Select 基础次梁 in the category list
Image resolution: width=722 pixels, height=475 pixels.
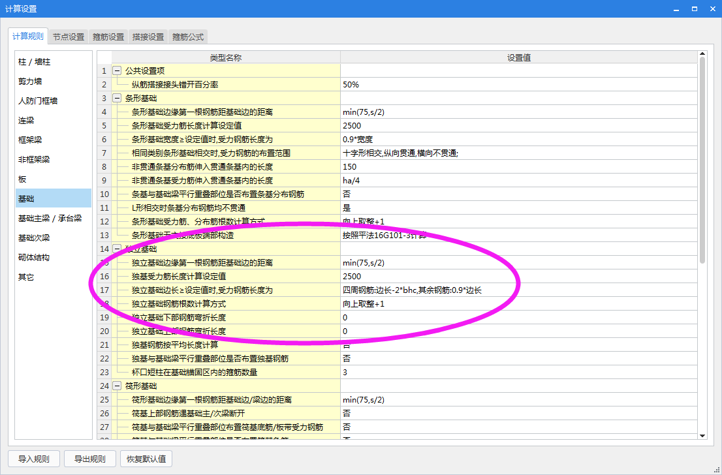[54, 238]
